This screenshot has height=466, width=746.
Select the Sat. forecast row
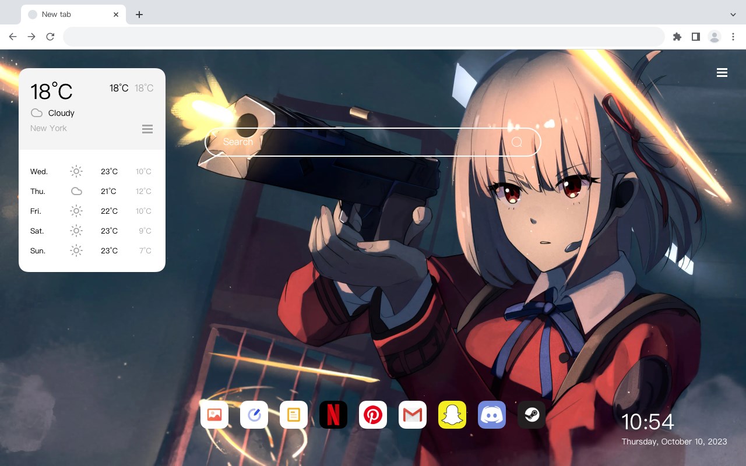[92, 231]
